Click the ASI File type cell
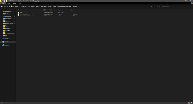 60,15
